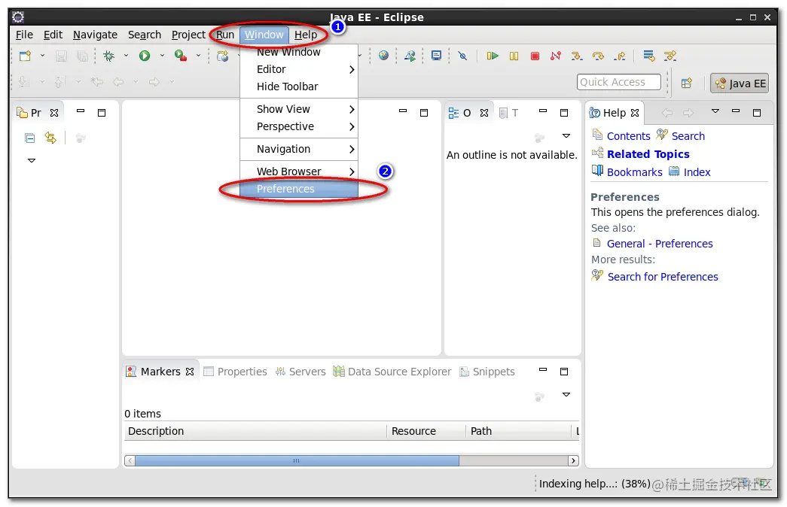Screen dimensions: 787x507
Task: Open dropdown arrow next to Run icon
Action: (162, 56)
